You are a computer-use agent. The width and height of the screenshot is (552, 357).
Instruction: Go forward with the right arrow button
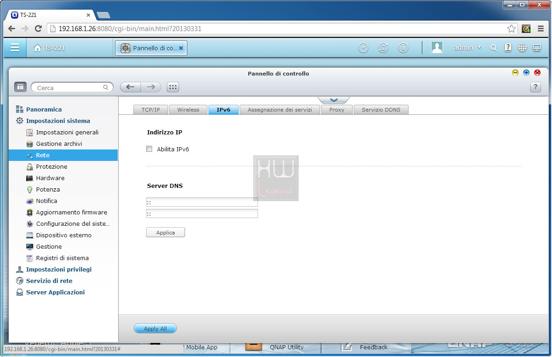(x=151, y=87)
